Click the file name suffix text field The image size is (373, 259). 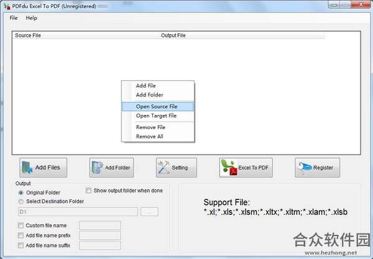100,245
